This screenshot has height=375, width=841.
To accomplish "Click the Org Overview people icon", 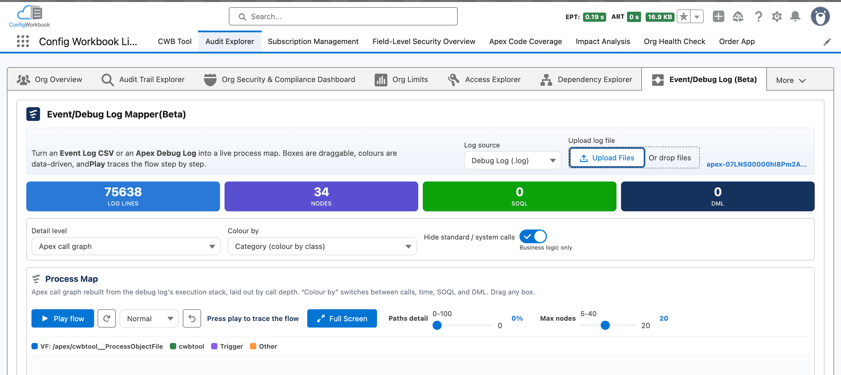I will [23, 79].
